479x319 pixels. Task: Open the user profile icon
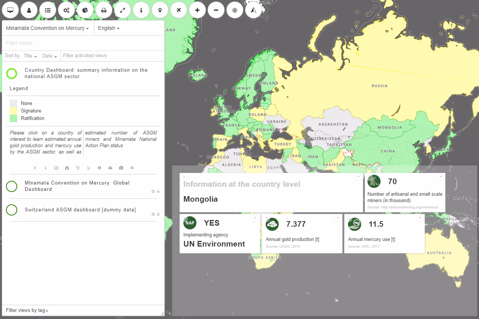[29, 10]
